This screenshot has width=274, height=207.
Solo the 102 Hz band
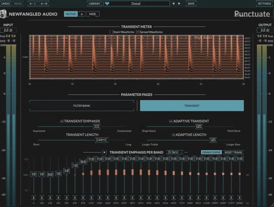click(x=42, y=198)
